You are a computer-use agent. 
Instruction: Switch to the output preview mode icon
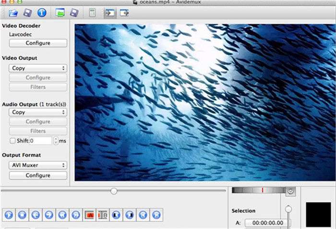pos(124,13)
